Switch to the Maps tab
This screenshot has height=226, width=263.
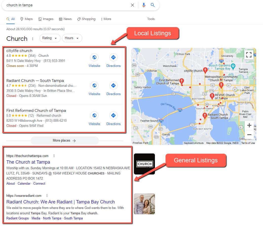coord(27,19)
